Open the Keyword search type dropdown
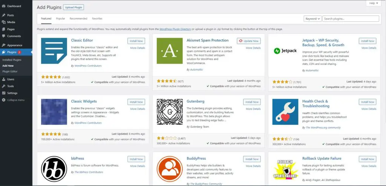Image resolution: width=386 pixels, height=186 pixels. pyautogui.click(x=312, y=19)
